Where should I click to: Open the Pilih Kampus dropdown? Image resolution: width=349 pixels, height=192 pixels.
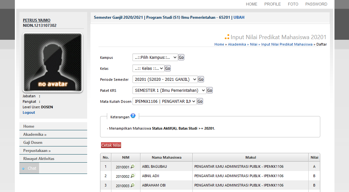pyautogui.click(x=155, y=57)
